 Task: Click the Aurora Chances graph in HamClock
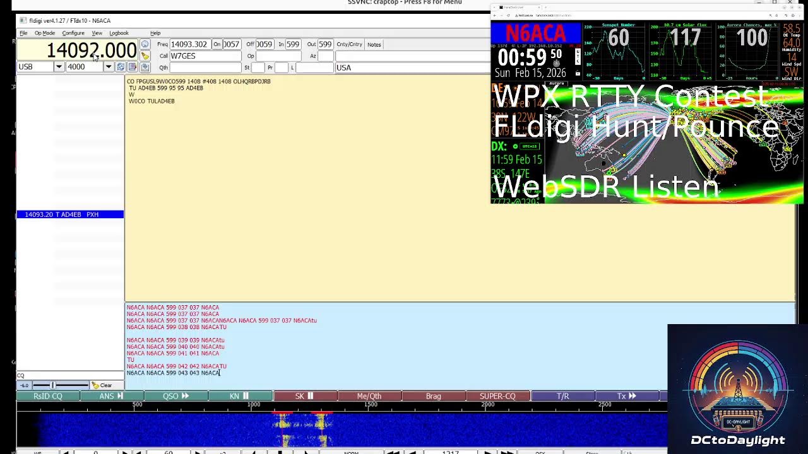747,50
